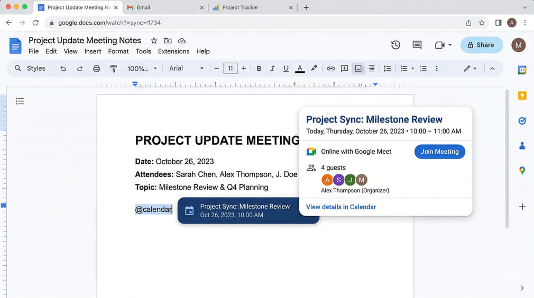The height and width of the screenshot is (298, 534).
Task: Open the View menu
Action: pos(70,51)
